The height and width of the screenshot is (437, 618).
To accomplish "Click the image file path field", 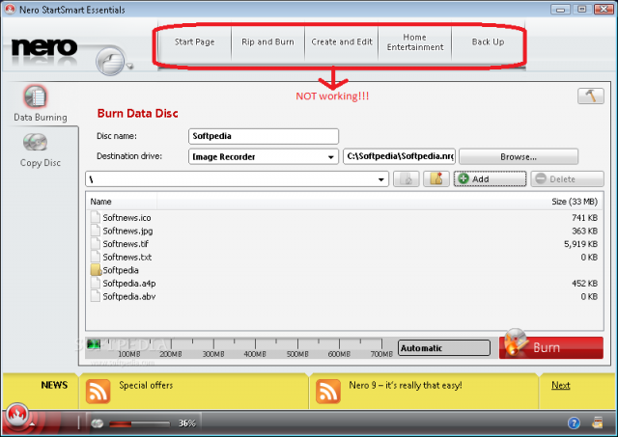I will [399, 156].
